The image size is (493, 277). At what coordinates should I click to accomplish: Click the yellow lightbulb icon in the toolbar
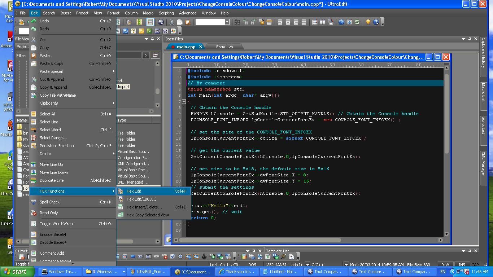point(368,22)
